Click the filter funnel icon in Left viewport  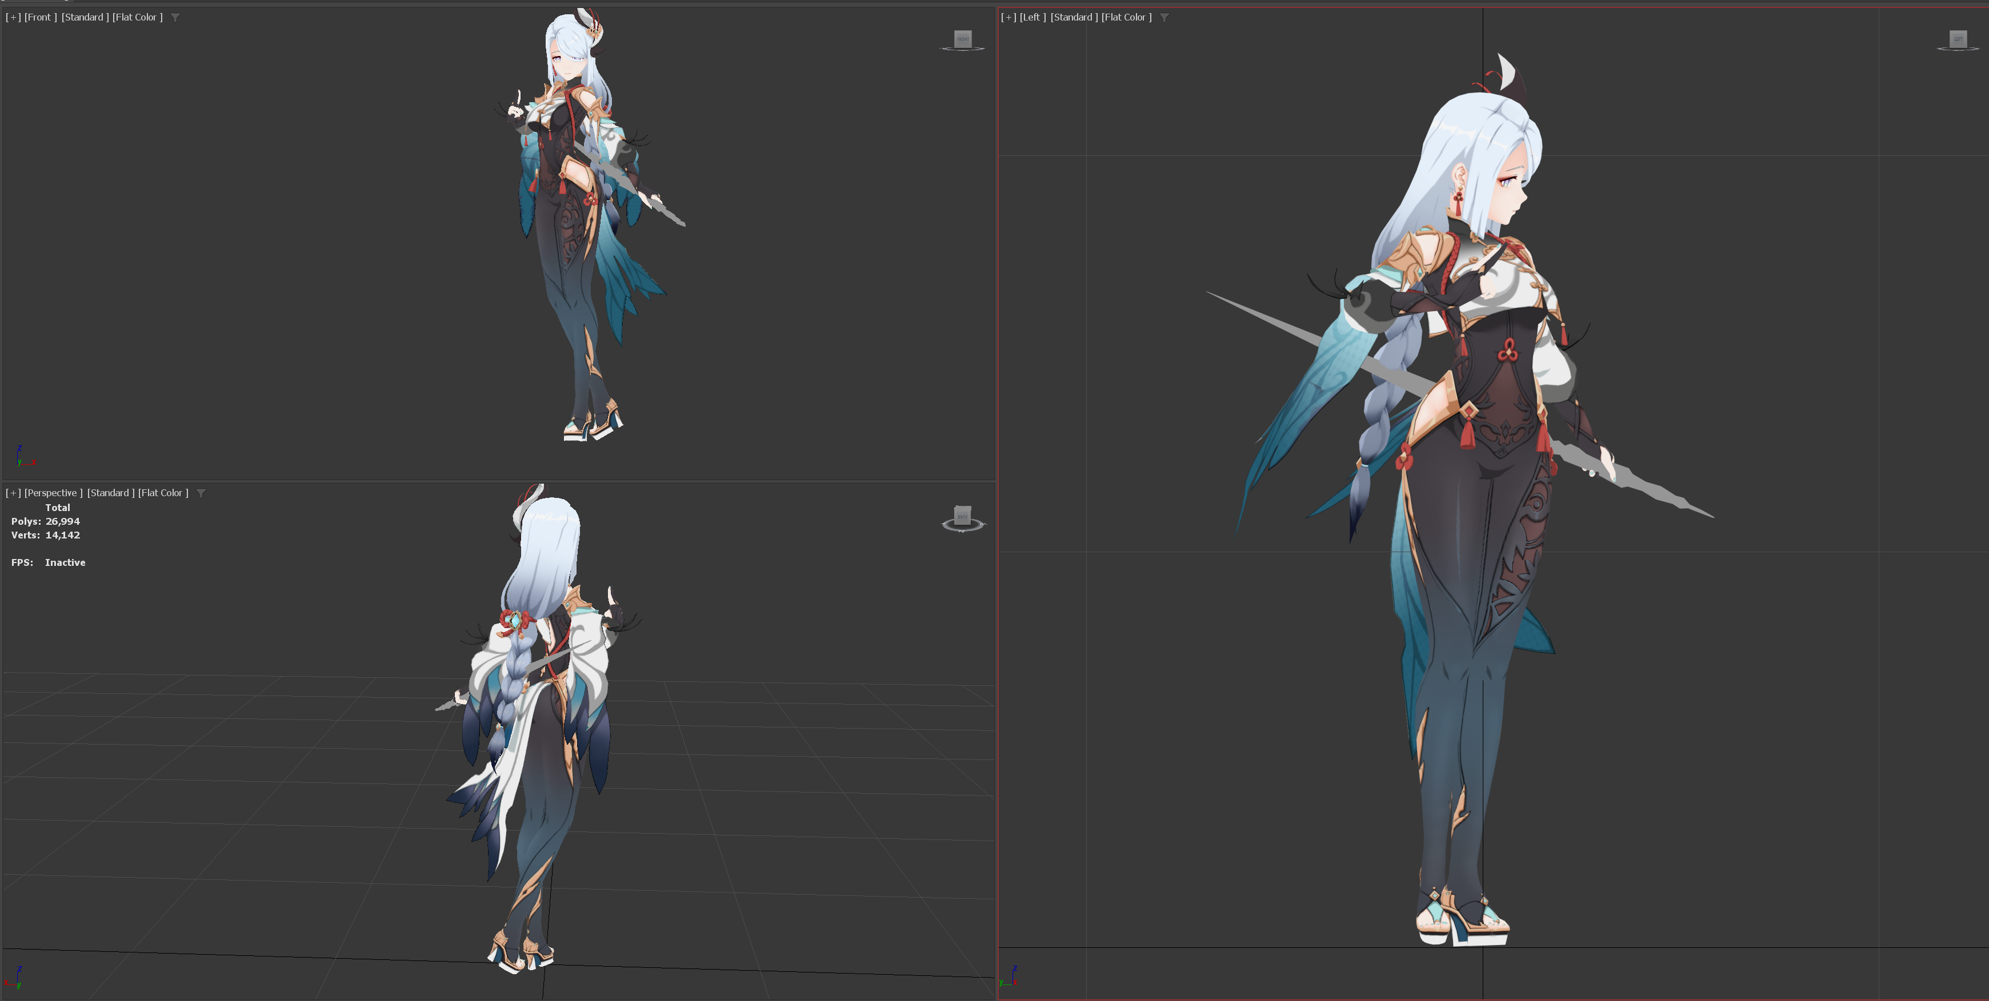(x=1163, y=17)
